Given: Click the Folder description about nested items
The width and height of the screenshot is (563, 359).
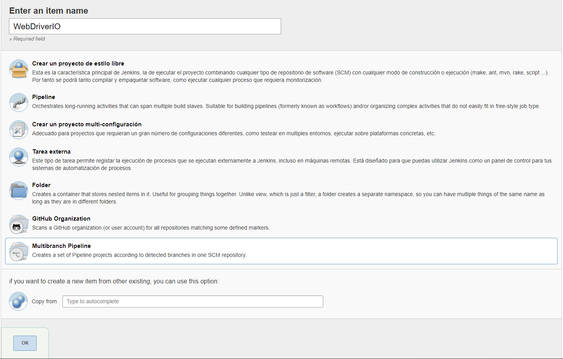Looking at the screenshot, I should (288, 198).
